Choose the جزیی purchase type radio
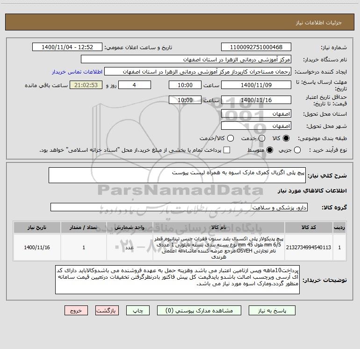Viewport: 360px width, 349px height. 297,150
